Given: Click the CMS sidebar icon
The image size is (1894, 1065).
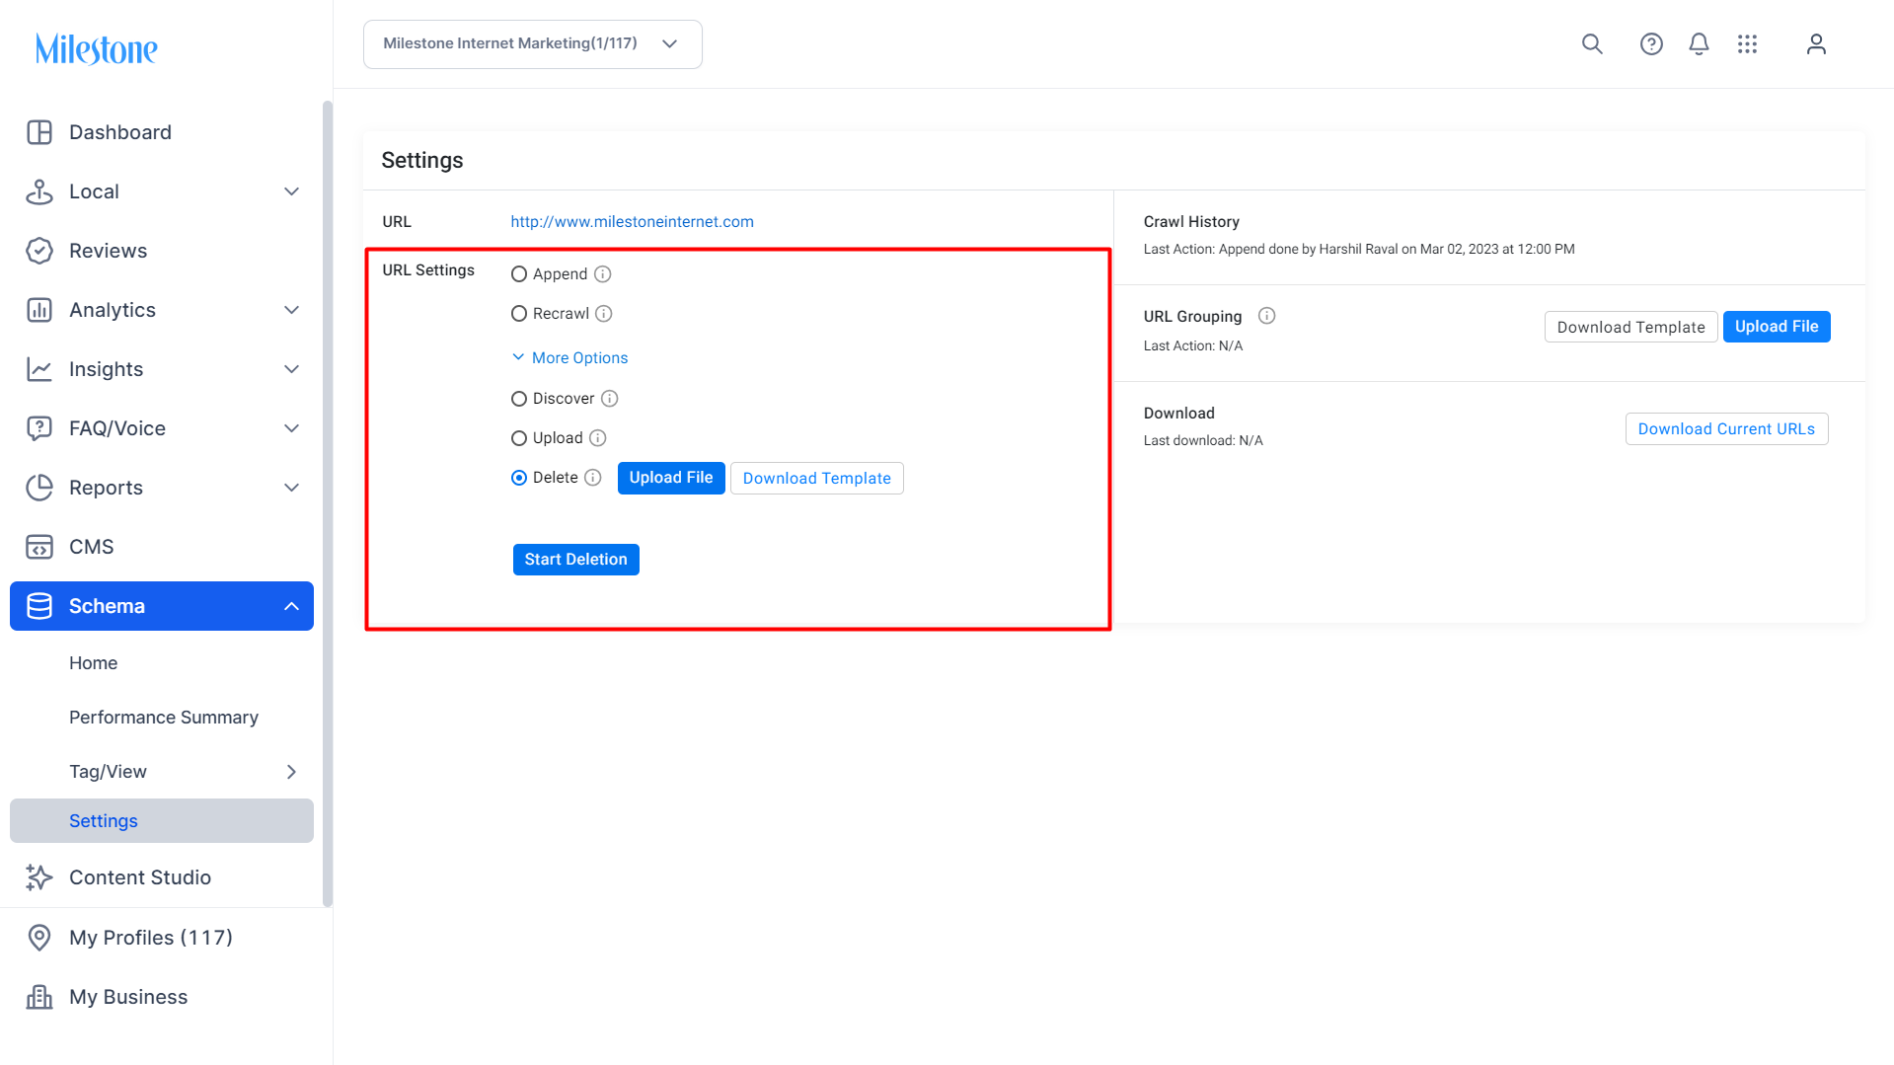Looking at the screenshot, I should [x=39, y=547].
